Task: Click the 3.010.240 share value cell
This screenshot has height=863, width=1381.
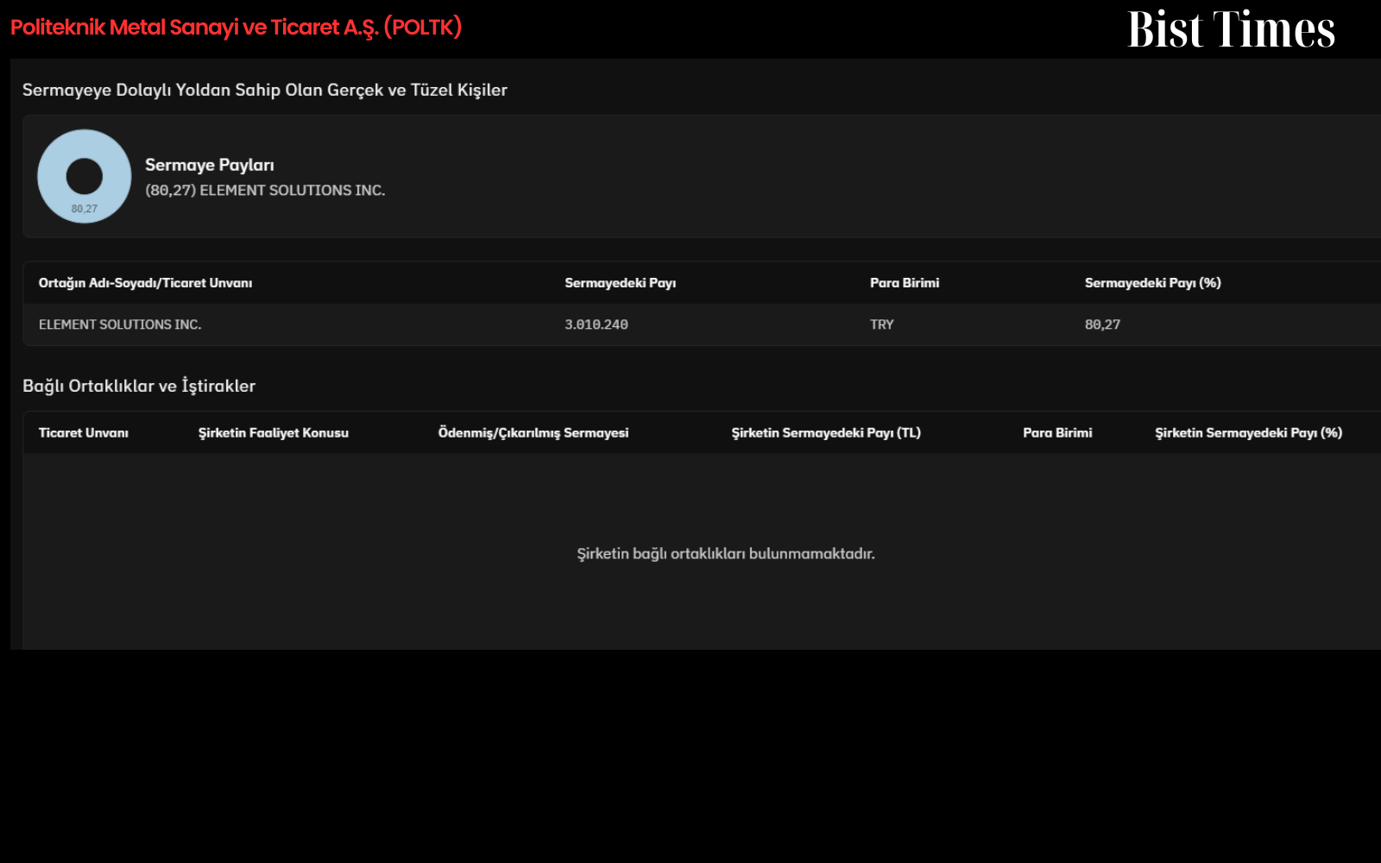Action: pos(596,324)
